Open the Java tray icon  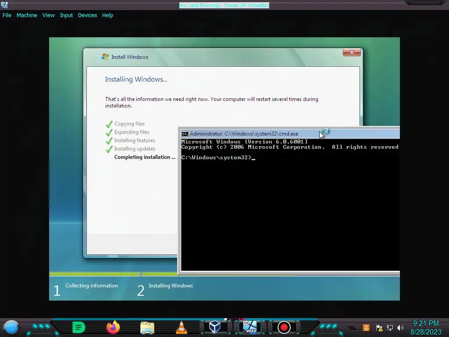(366, 327)
